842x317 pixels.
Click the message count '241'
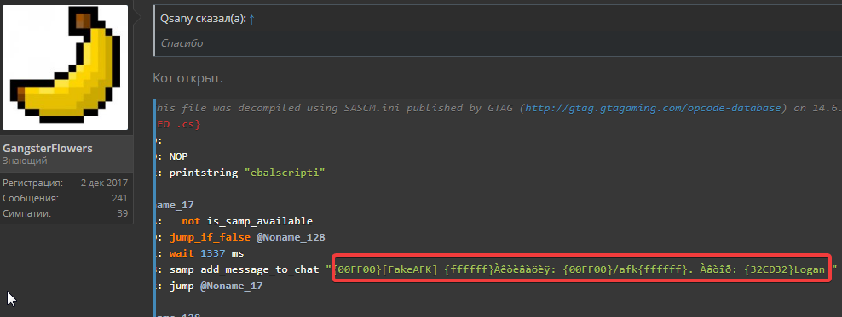(x=120, y=198)
